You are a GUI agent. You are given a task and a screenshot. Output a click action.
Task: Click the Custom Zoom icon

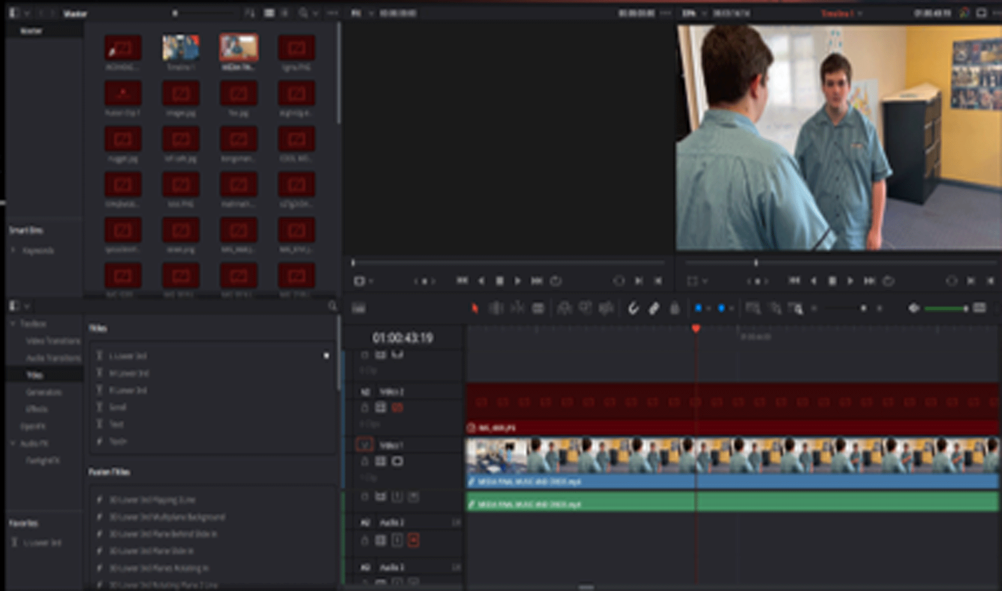[796, 308]
